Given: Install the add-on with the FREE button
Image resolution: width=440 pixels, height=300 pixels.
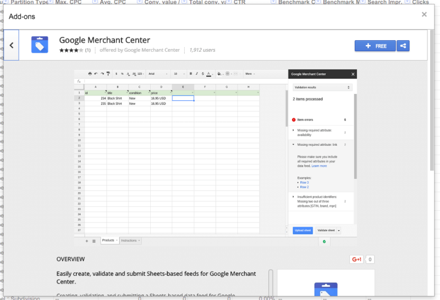Looking at the screenshot, I should click(375, 46).
